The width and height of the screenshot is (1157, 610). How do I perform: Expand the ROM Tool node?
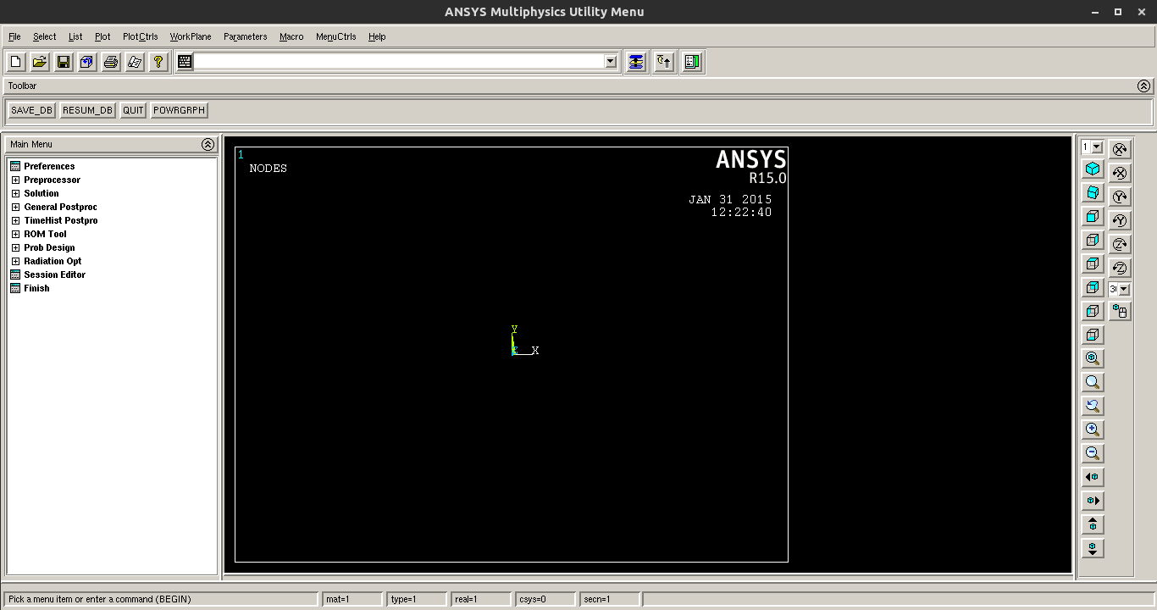15,234
